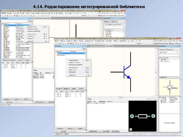
Task: Click filter icon beside back window SCH Library search
Action: (x=30, y=21)
